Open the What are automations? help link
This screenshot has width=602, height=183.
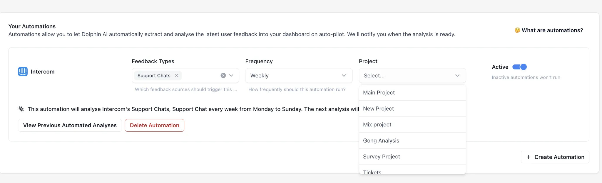[x=552, y=30]
